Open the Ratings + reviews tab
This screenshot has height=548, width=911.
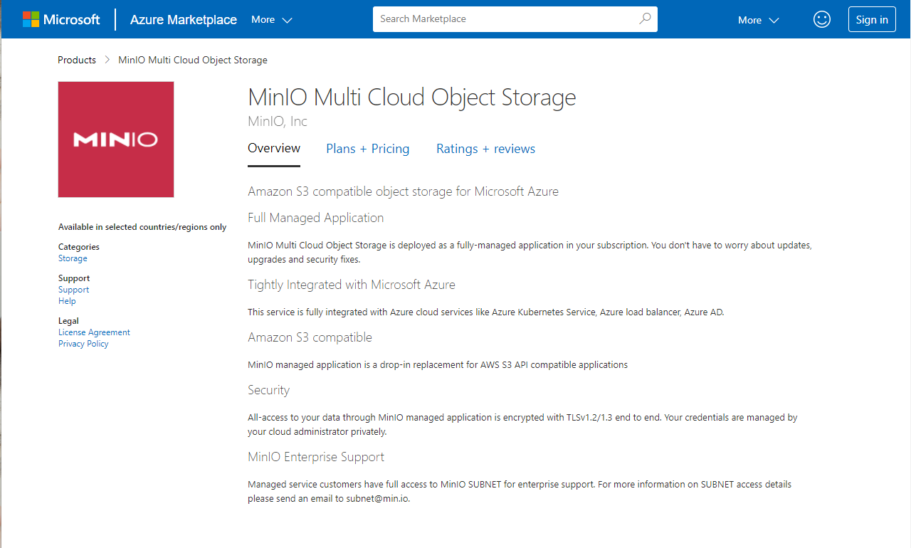(485, 149)
